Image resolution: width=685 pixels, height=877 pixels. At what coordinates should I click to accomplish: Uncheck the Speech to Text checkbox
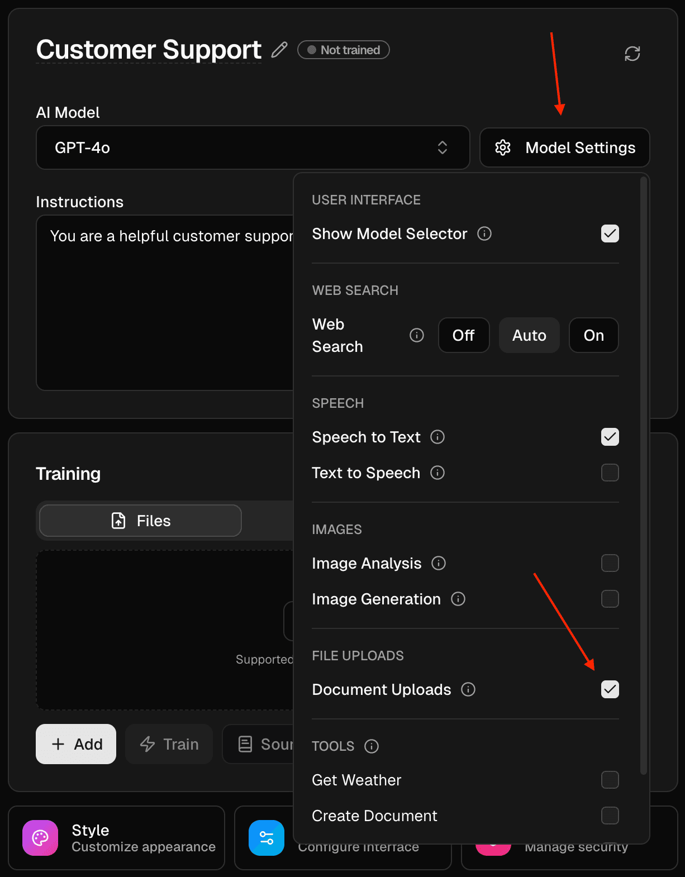coord(610,437)
